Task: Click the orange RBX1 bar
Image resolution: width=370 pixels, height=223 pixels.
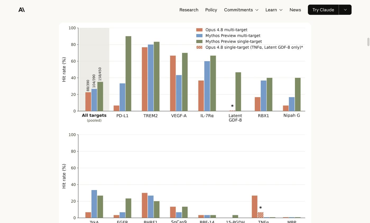Action: (x=258, y=104)
